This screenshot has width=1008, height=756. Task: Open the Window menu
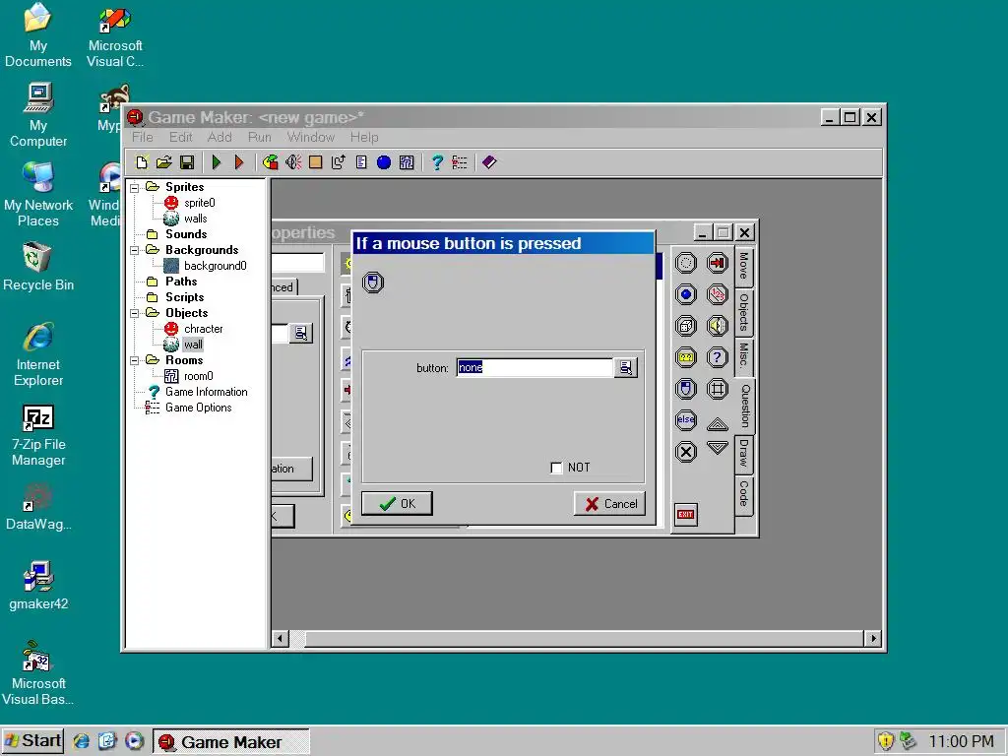pos(310,137)
